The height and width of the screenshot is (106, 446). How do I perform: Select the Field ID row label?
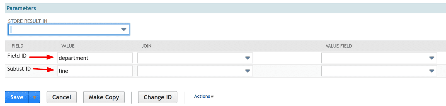click(x=17, y=56)
